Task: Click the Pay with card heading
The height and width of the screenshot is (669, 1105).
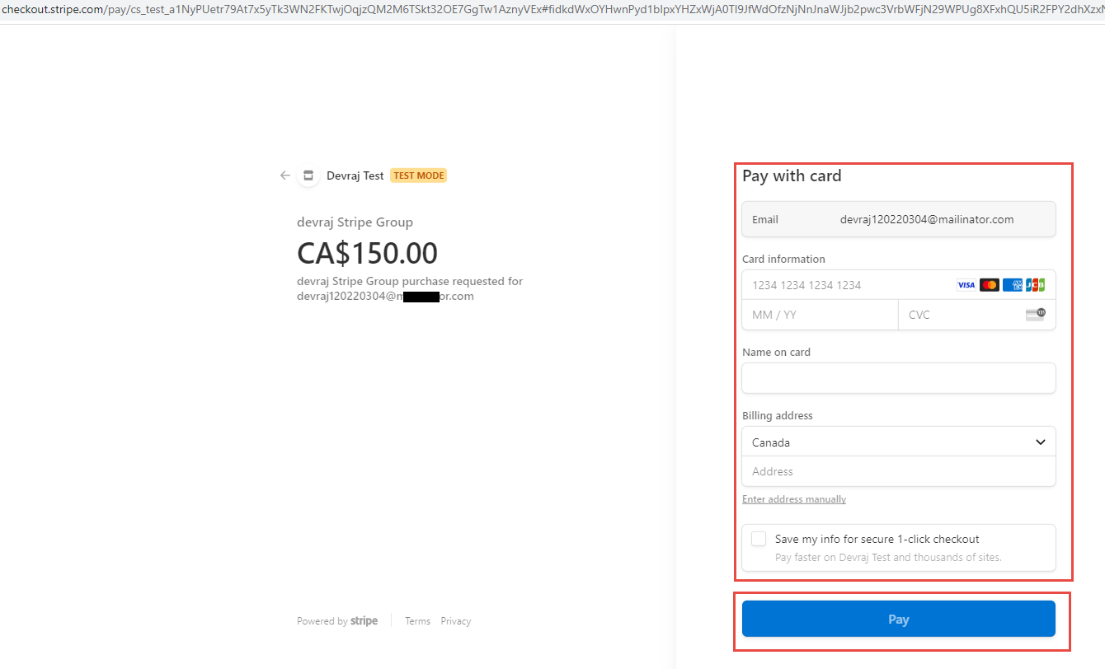Action: point(792,175)
